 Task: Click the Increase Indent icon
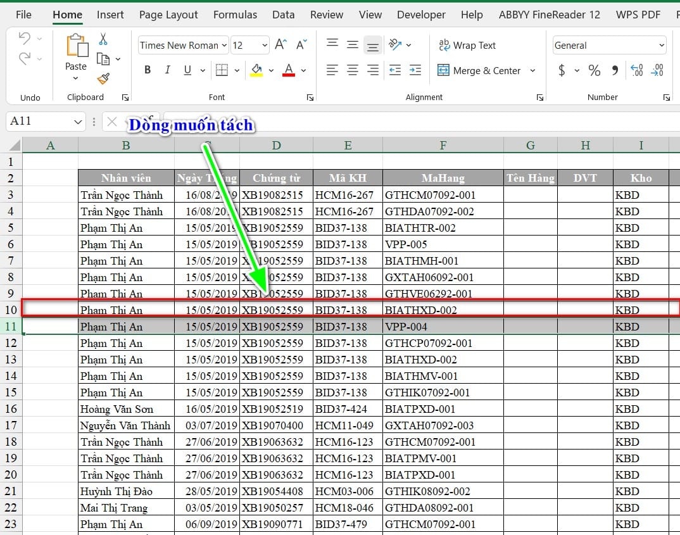tap(415, 70)
